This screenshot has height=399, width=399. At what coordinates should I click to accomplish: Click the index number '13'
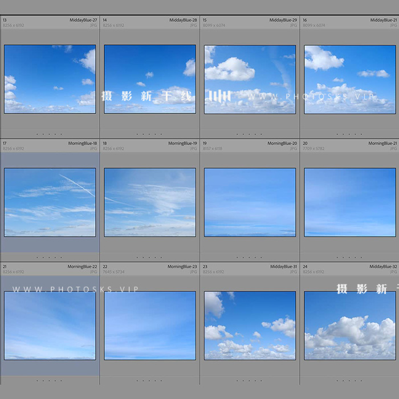(x=5, y=20)
